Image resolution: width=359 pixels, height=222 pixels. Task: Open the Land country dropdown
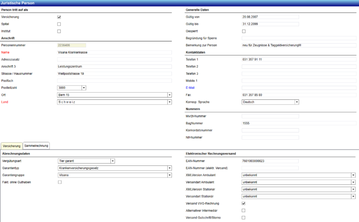point(169,102)
